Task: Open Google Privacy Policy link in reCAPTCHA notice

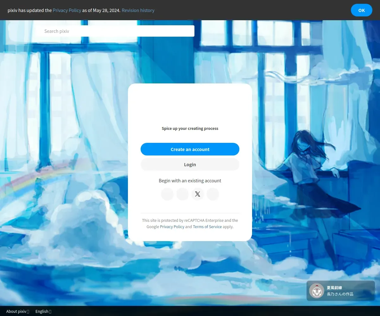Action: pyautogui.click(x=172, y=227)
